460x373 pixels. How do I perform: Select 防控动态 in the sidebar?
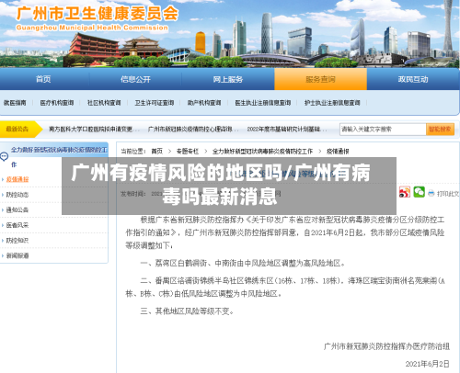point(17,195)
